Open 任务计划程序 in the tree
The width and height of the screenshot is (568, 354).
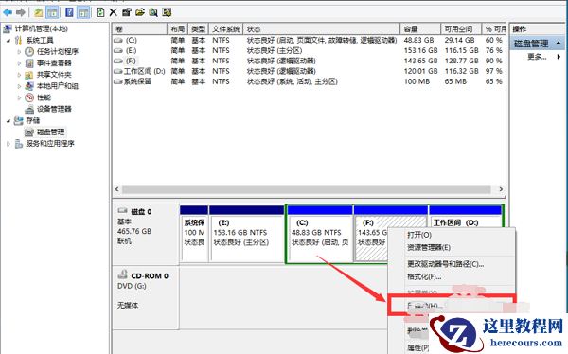pos(58,52)
